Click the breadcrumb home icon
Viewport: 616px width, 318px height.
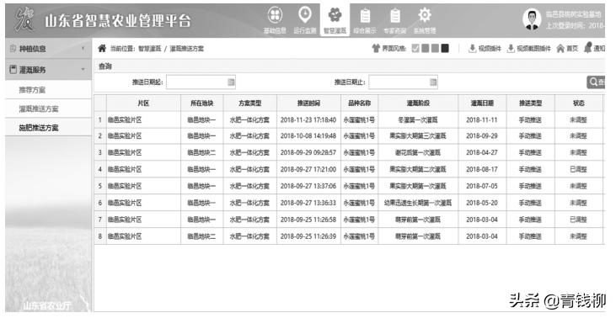[x=102, y=49]
